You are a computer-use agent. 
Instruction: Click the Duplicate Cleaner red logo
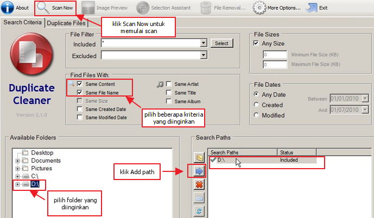tap(31, 54)
